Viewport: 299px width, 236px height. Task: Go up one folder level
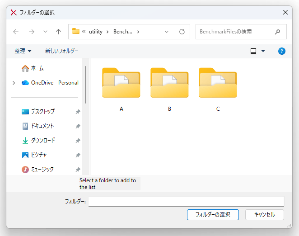point(58,32)
